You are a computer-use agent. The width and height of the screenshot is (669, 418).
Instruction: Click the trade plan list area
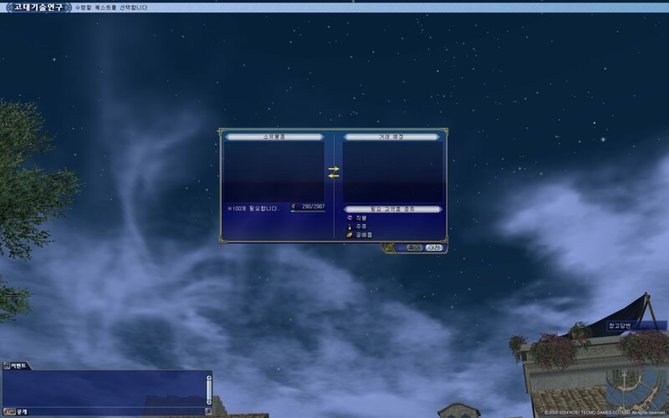click(x=392, y=172)
